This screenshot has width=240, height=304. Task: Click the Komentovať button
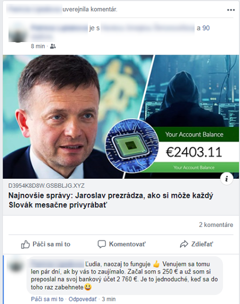[121, 244]
